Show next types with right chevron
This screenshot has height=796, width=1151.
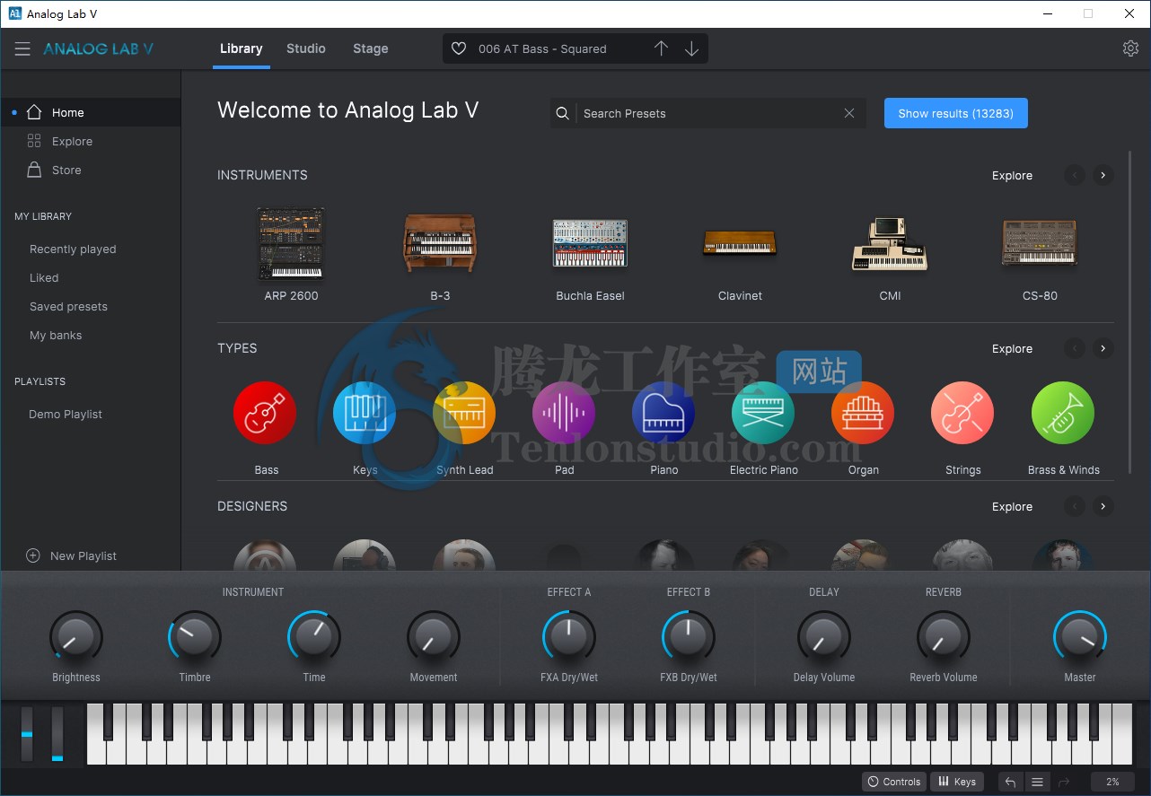point(1103,348)
